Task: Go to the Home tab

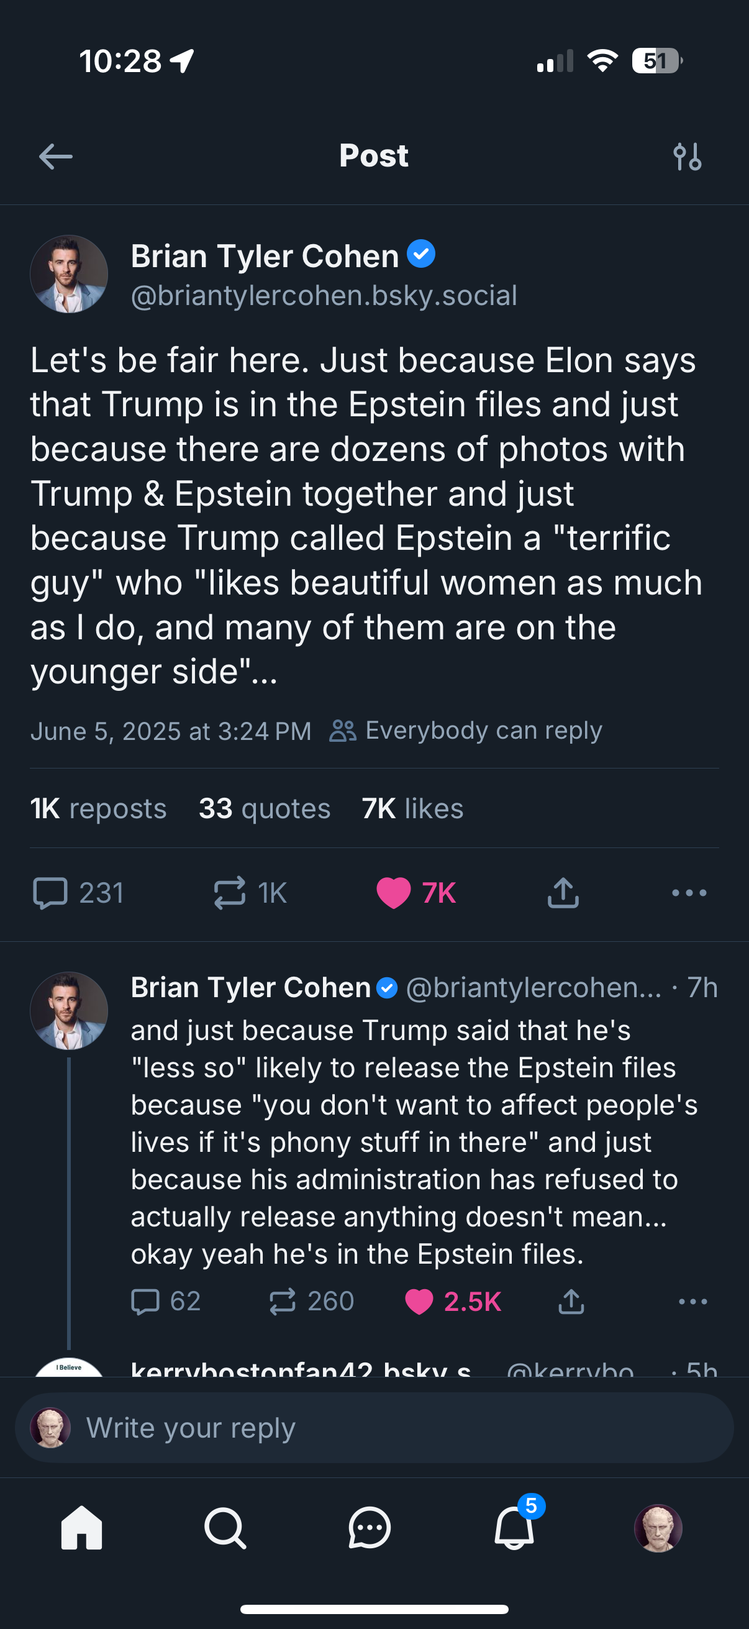Action: [x=81, y=1528]
